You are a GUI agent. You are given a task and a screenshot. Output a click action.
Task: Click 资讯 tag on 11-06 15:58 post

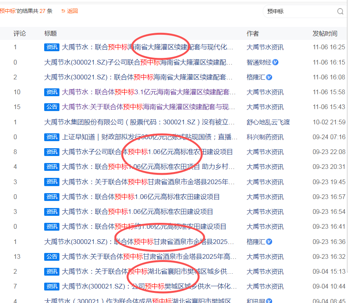pyautogui.click(x=52, y=92)
